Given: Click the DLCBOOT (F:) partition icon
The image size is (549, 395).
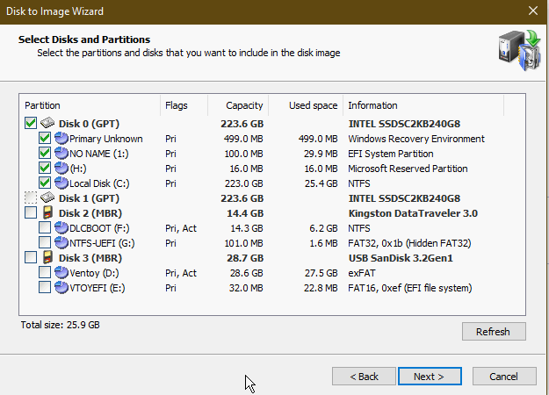Looking at the screenshot, I should click(x=61, y=228).
